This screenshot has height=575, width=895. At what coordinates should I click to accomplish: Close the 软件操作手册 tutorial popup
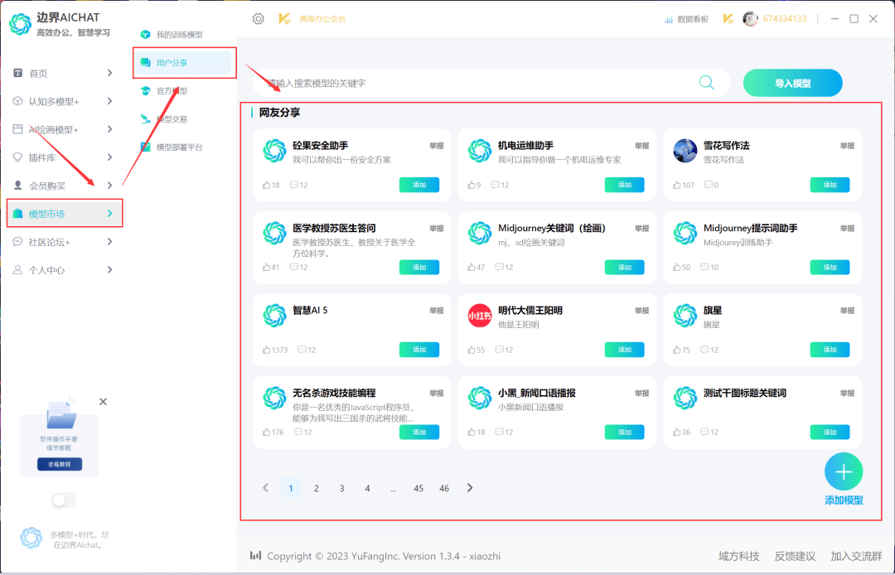click(x=103, y=402)
